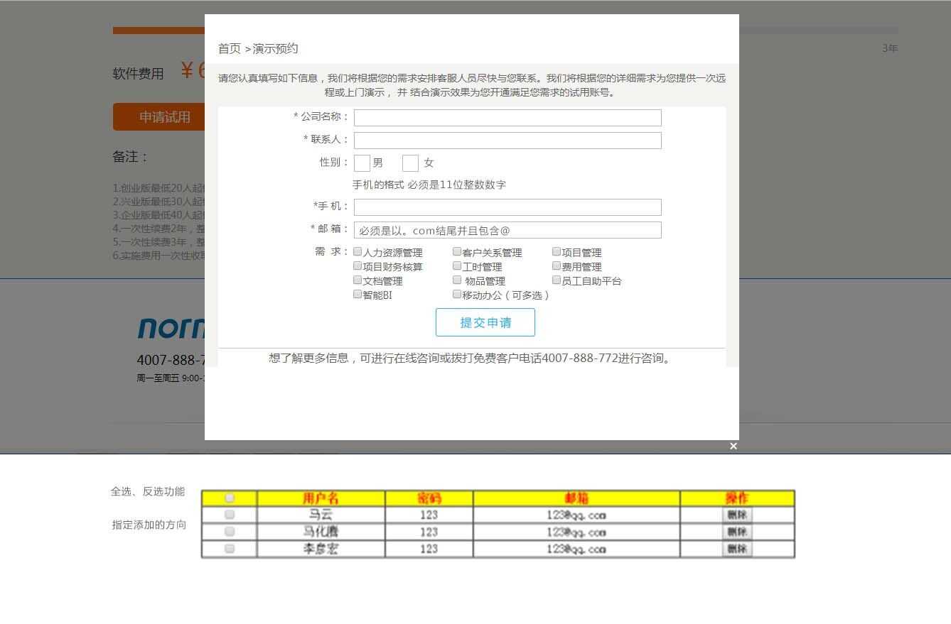
Task: Toggle the select-all checkbox in table header
Action: pyautogui.click(x=230, y=498)
